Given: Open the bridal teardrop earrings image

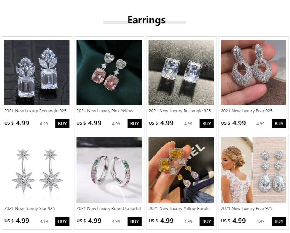Looking at the screenshot, I should tap(253, 170).
